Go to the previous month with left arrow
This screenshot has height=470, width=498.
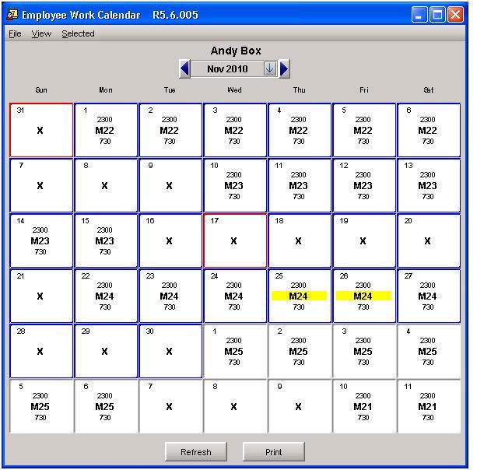(x=185, y=69)
